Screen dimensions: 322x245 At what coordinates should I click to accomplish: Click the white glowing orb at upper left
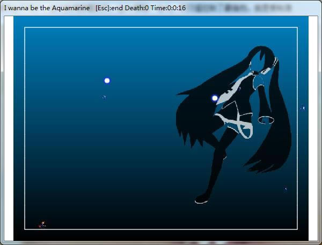pyautogui.click(x=107, y=81)
